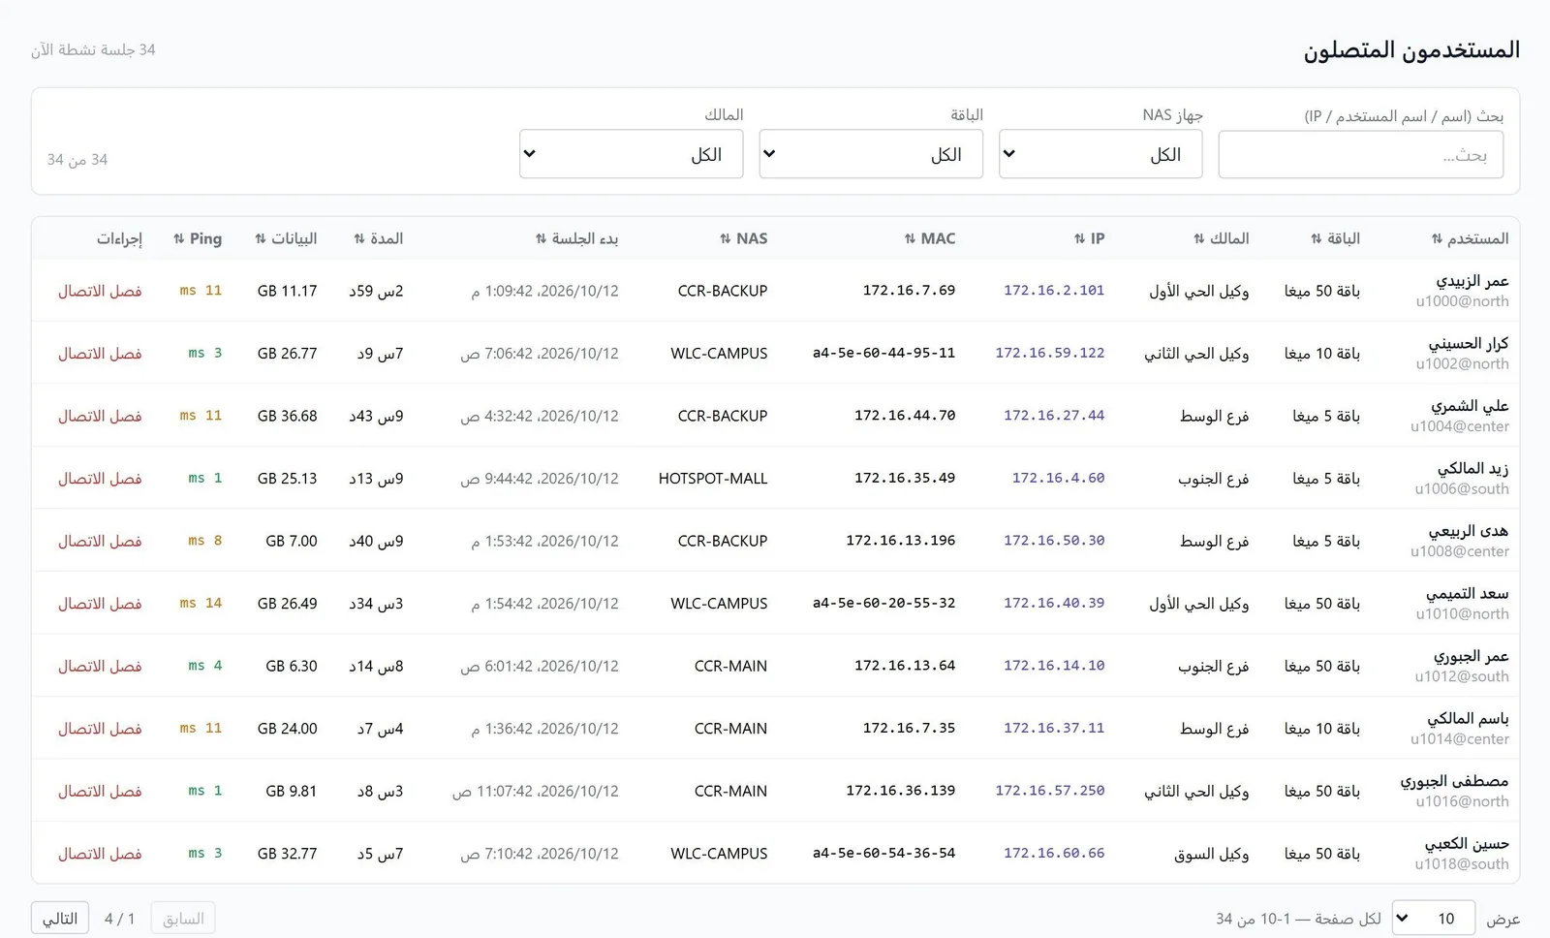Click the disabled السابق pagination button

click(x=183, y=918)
